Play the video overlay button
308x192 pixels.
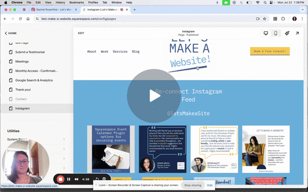pyautogui.click(x=154, y=96)
